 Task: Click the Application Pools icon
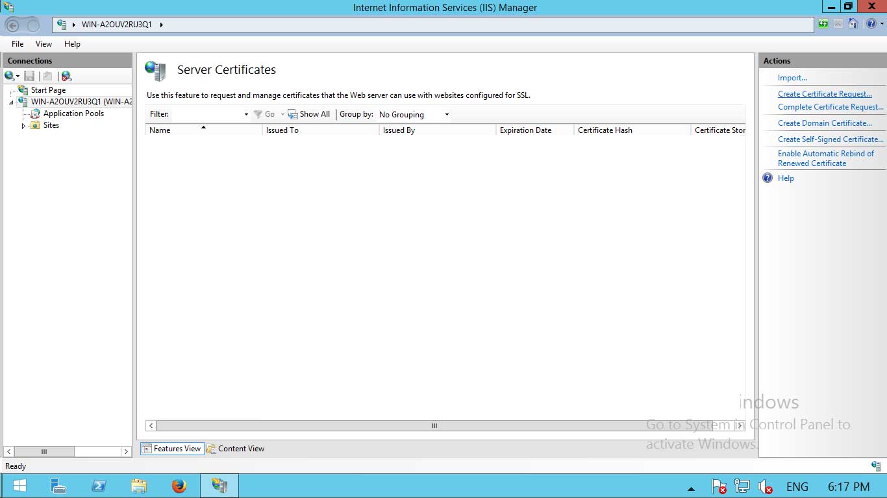pos(36,113)
